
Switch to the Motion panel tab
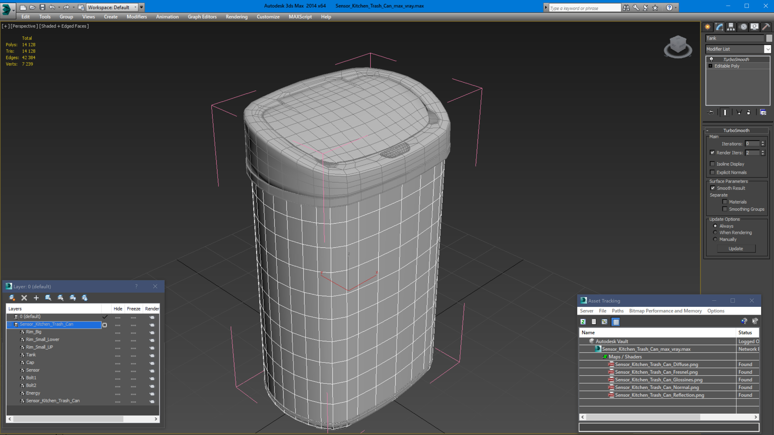[743, 27]
